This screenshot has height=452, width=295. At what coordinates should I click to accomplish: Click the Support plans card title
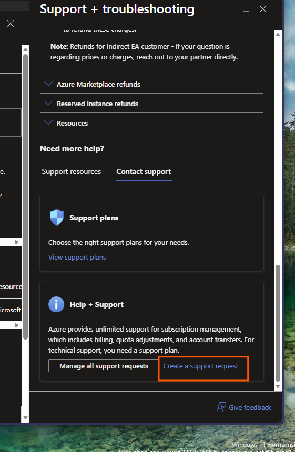pos(94,218)
